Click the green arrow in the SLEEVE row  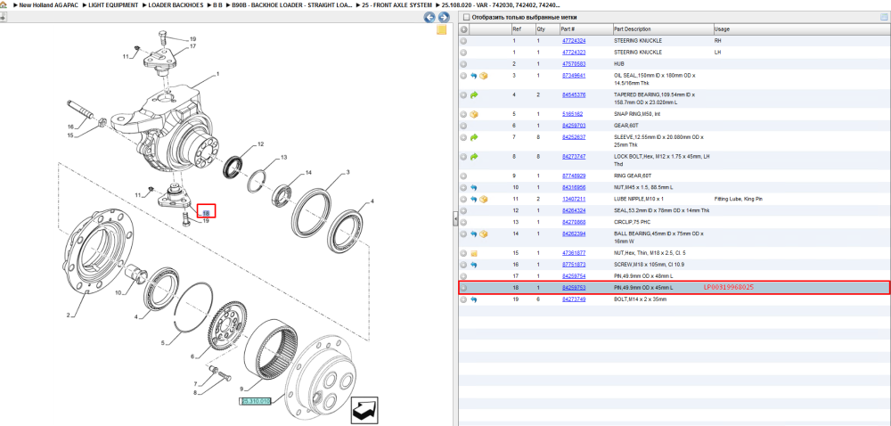[474, 137]
